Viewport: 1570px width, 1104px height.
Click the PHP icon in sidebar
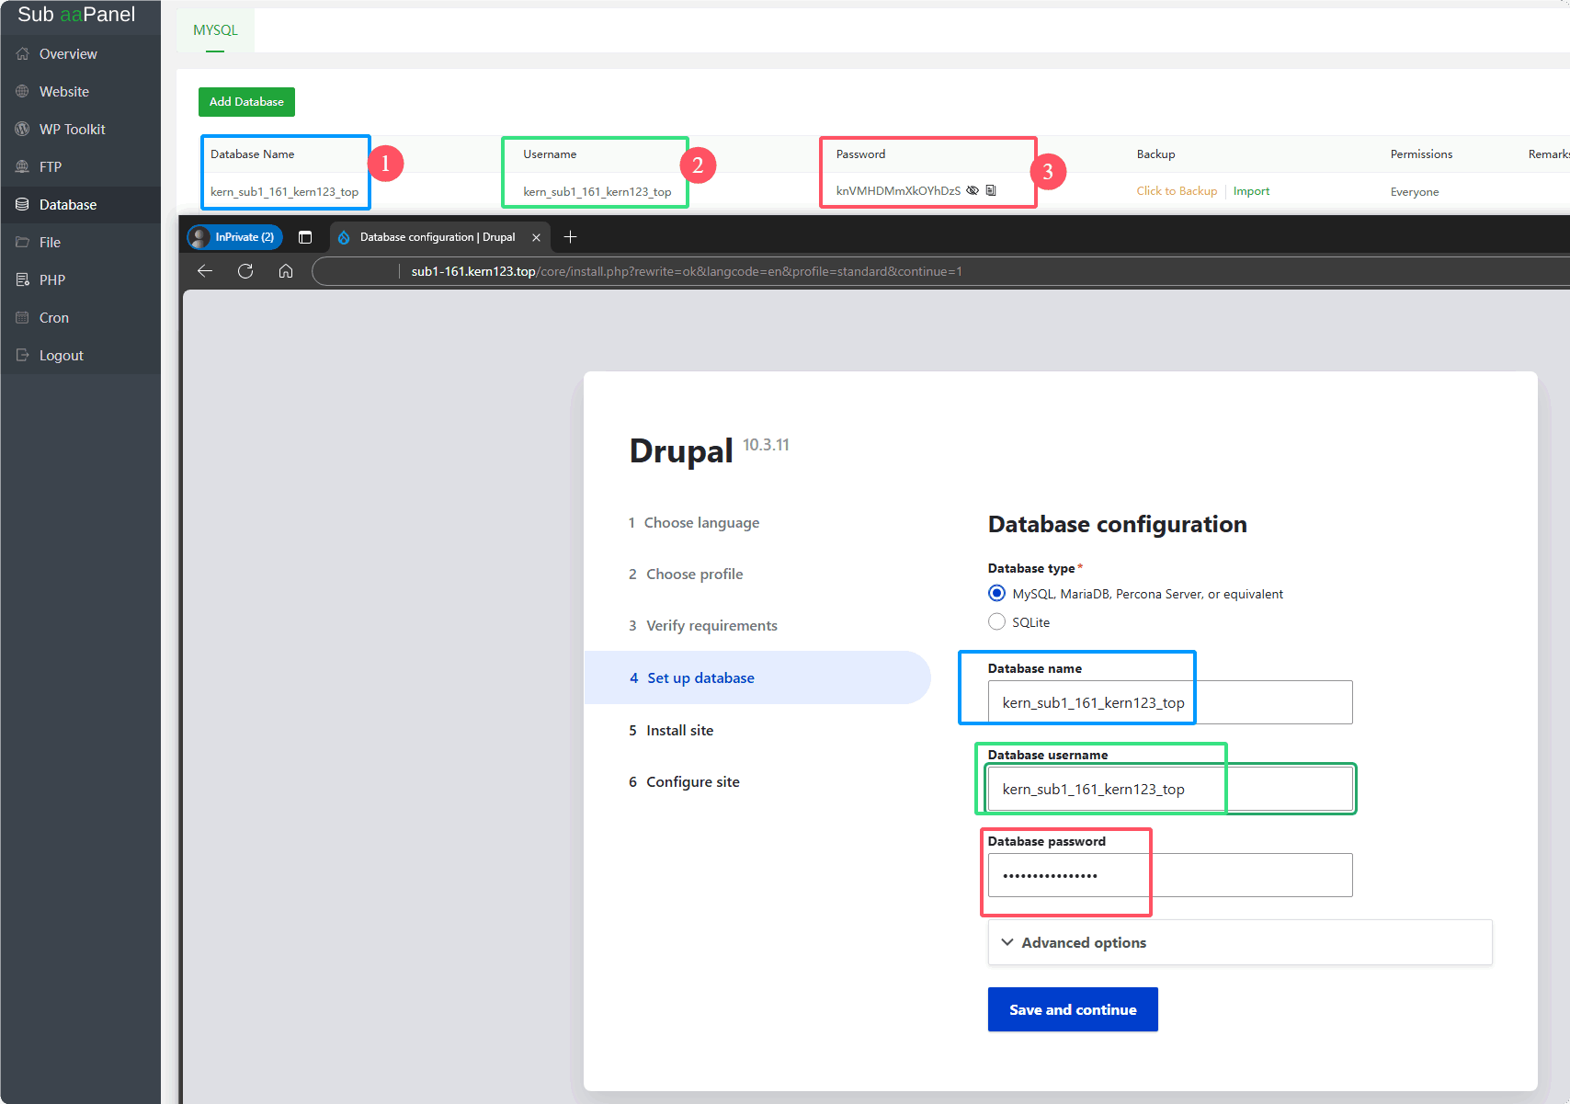tap(22, 280)
